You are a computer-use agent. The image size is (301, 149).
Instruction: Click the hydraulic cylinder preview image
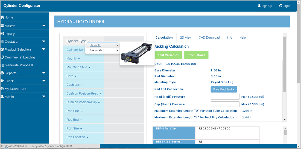[x=137, y=53]
